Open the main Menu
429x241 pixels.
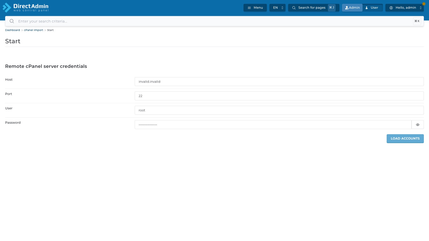click(255, 8)
